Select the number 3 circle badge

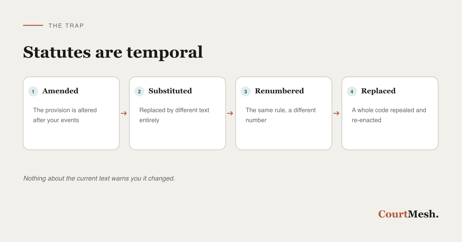(246, 91)
